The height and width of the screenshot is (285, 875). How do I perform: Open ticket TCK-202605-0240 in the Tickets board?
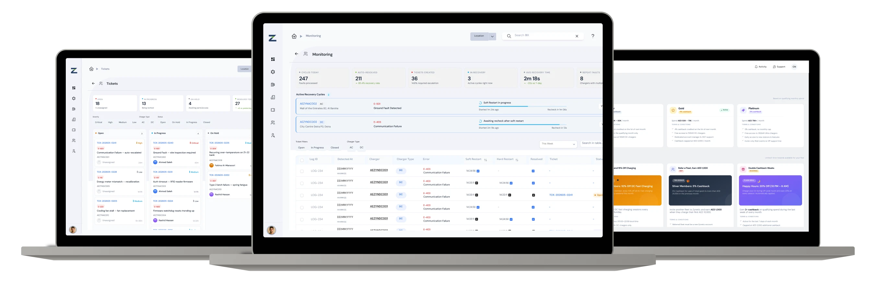(x=163, y=143)
